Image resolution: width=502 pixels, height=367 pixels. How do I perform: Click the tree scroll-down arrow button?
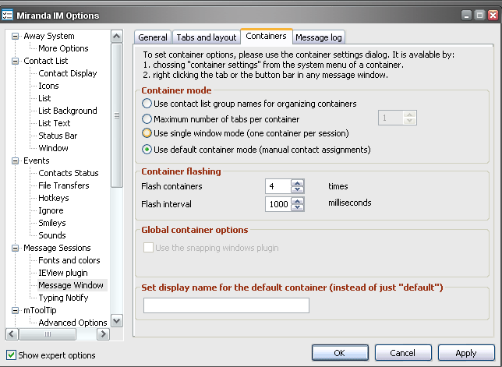point(117,321)
